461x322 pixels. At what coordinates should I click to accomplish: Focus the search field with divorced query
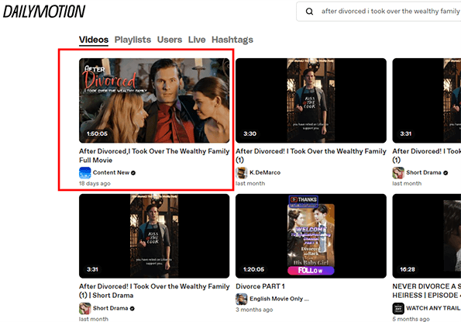[379, 12]
